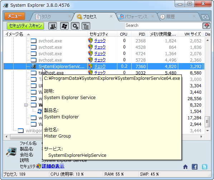Sort by メモリ使用量 column header
Image resolution: width=214 pixels, height=180 pixels.
point(163,34)
